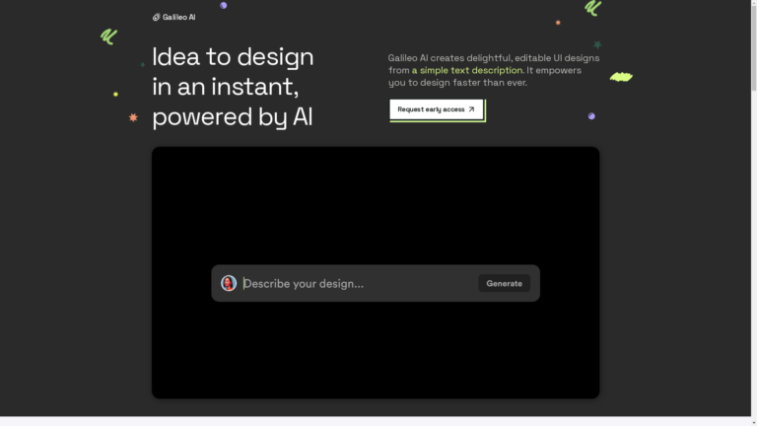
Task: Click the Galileo AI logo icon
Action: pos(156,17)
